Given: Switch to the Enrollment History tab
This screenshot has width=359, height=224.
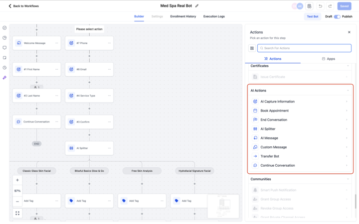Looking at the screenshot, I should point(183,16).
